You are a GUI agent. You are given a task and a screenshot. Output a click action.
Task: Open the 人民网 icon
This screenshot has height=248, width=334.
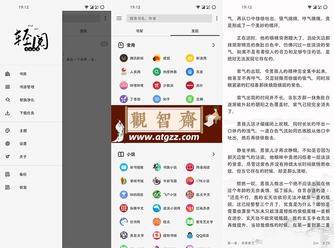pyautogui.click(x=124, y=72)
